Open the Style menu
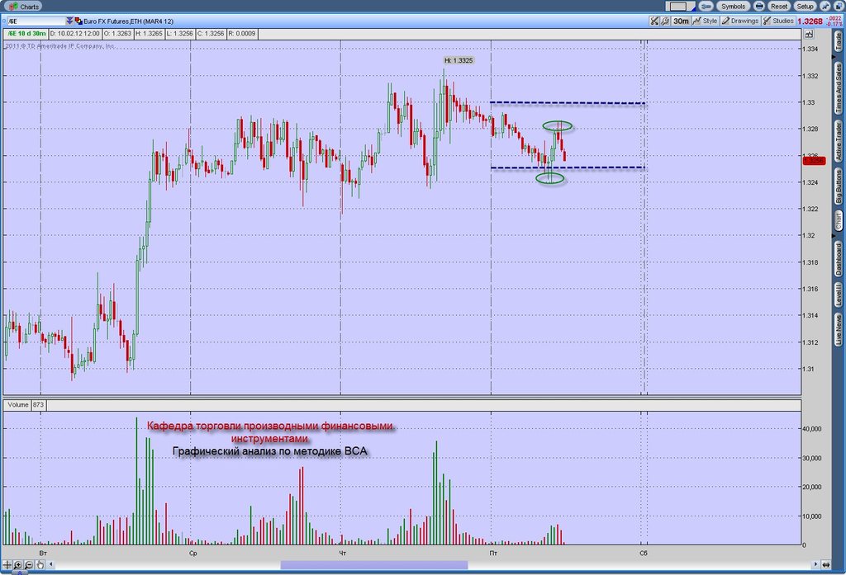The width and height of the screenshot is (846, 575). click(x=706, y=21)
